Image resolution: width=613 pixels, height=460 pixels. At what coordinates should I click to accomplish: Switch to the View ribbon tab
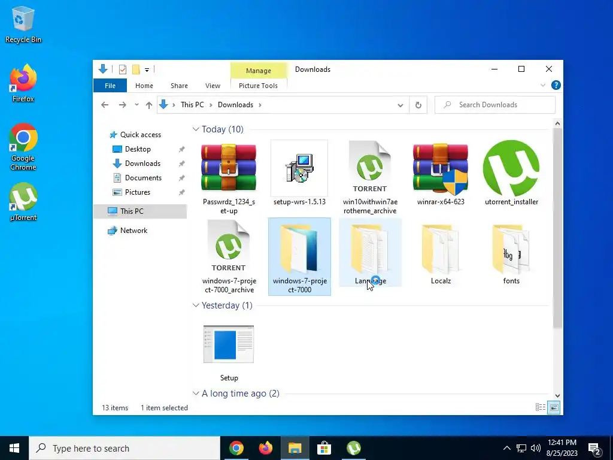pos(213,86)
